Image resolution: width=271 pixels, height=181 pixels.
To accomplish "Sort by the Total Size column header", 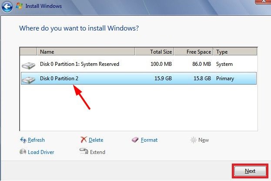I will pyautogui.click(x=154, y=51).
